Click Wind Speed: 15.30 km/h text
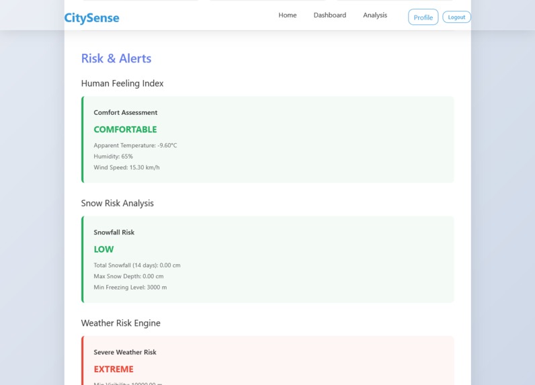The height and width of the screenshot is (385, 535). [x=126, y=167]
